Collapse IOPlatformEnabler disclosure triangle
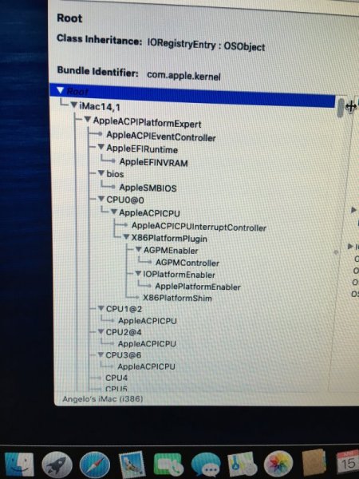Viewport: 359px width, 479px height. 138,273
